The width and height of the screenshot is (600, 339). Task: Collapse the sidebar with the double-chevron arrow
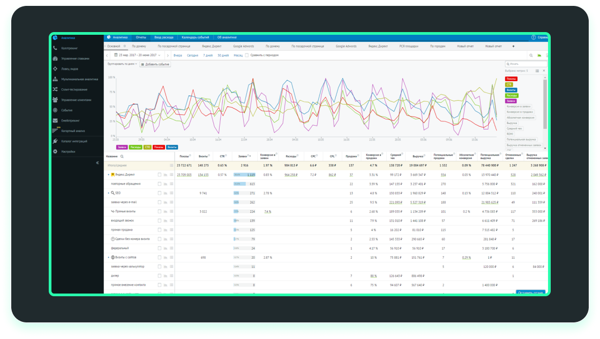pyautogui.click(x=97, y=163)
